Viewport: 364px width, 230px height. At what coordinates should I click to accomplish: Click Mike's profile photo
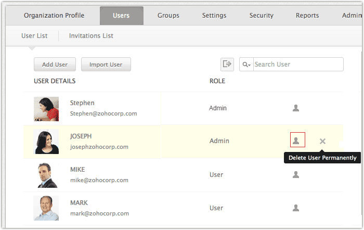46,175
